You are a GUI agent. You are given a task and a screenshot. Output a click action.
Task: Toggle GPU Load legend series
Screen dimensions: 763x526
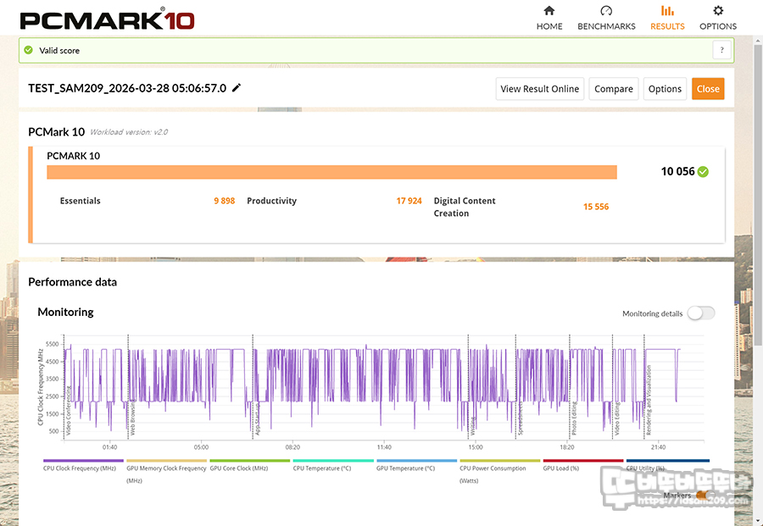click(x=583, y=465)
